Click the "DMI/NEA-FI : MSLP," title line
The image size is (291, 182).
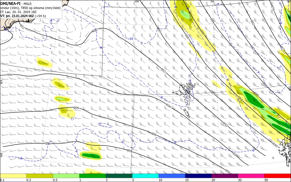tap(16, 3)
